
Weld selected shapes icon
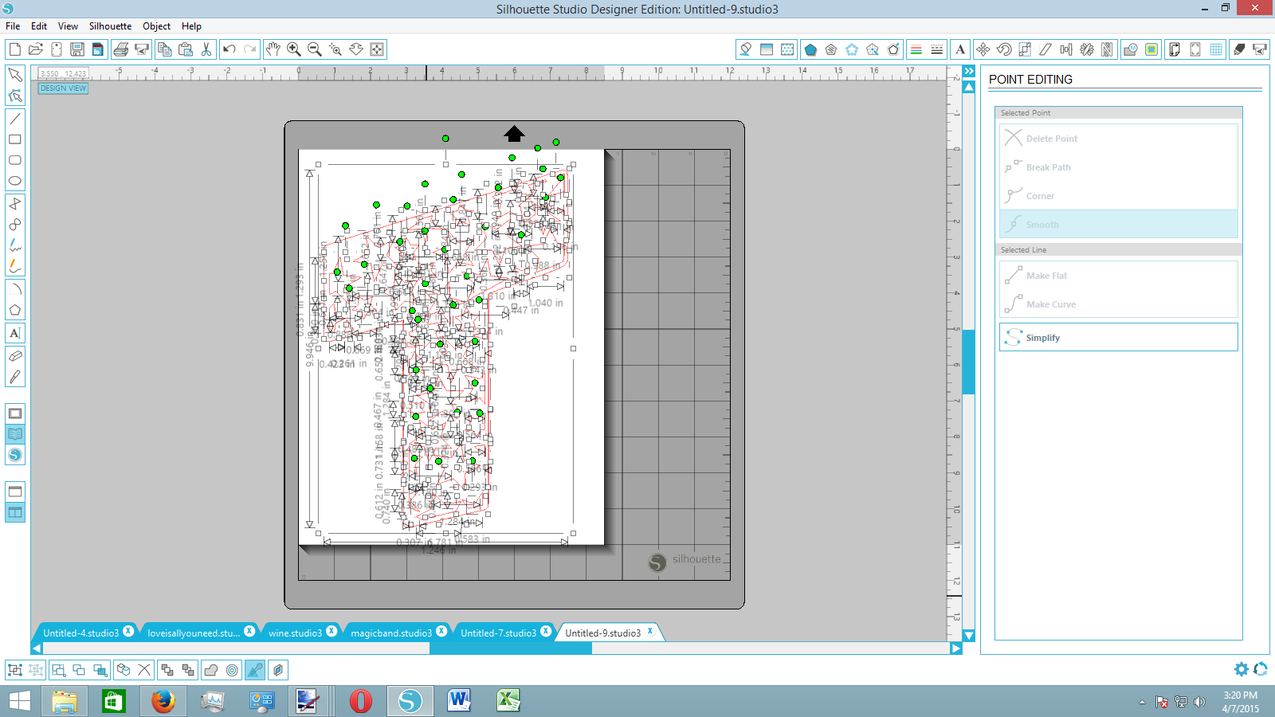(211, 670)
